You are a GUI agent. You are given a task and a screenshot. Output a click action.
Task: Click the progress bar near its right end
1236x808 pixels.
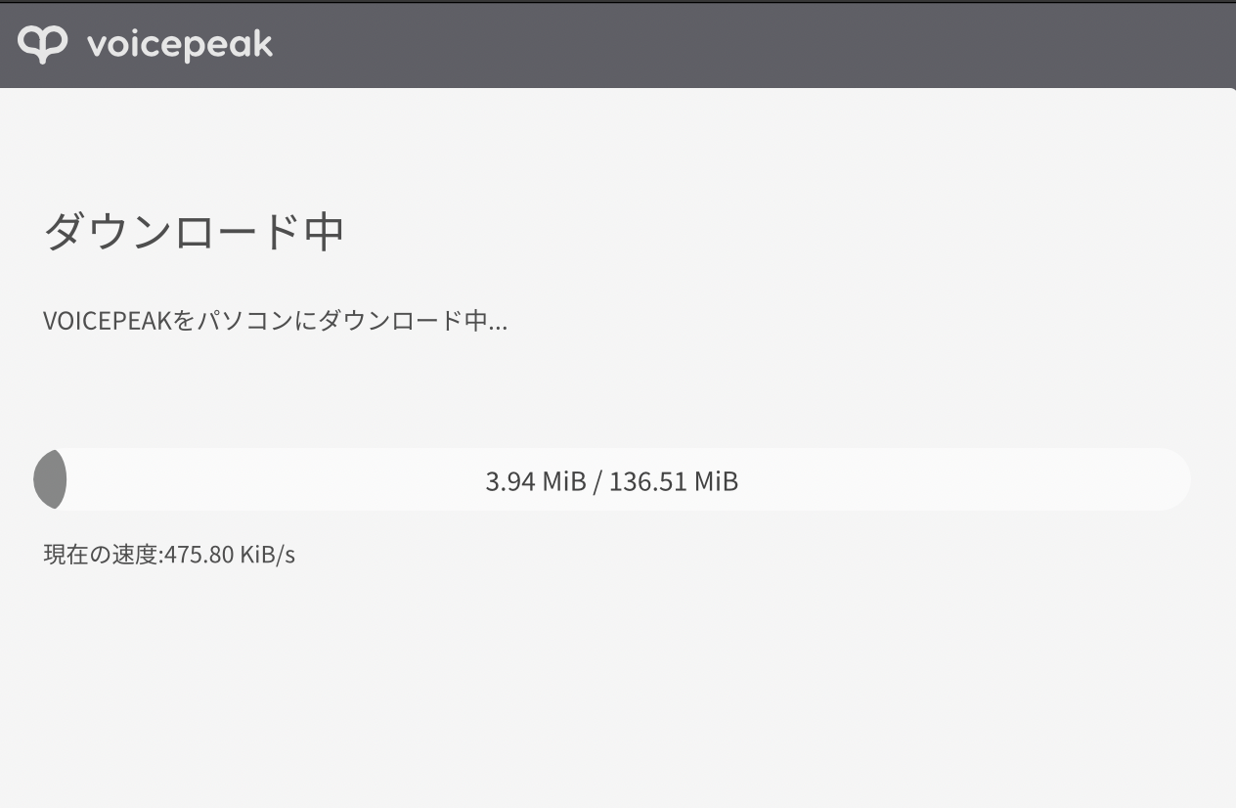[x=1154, y=479]
